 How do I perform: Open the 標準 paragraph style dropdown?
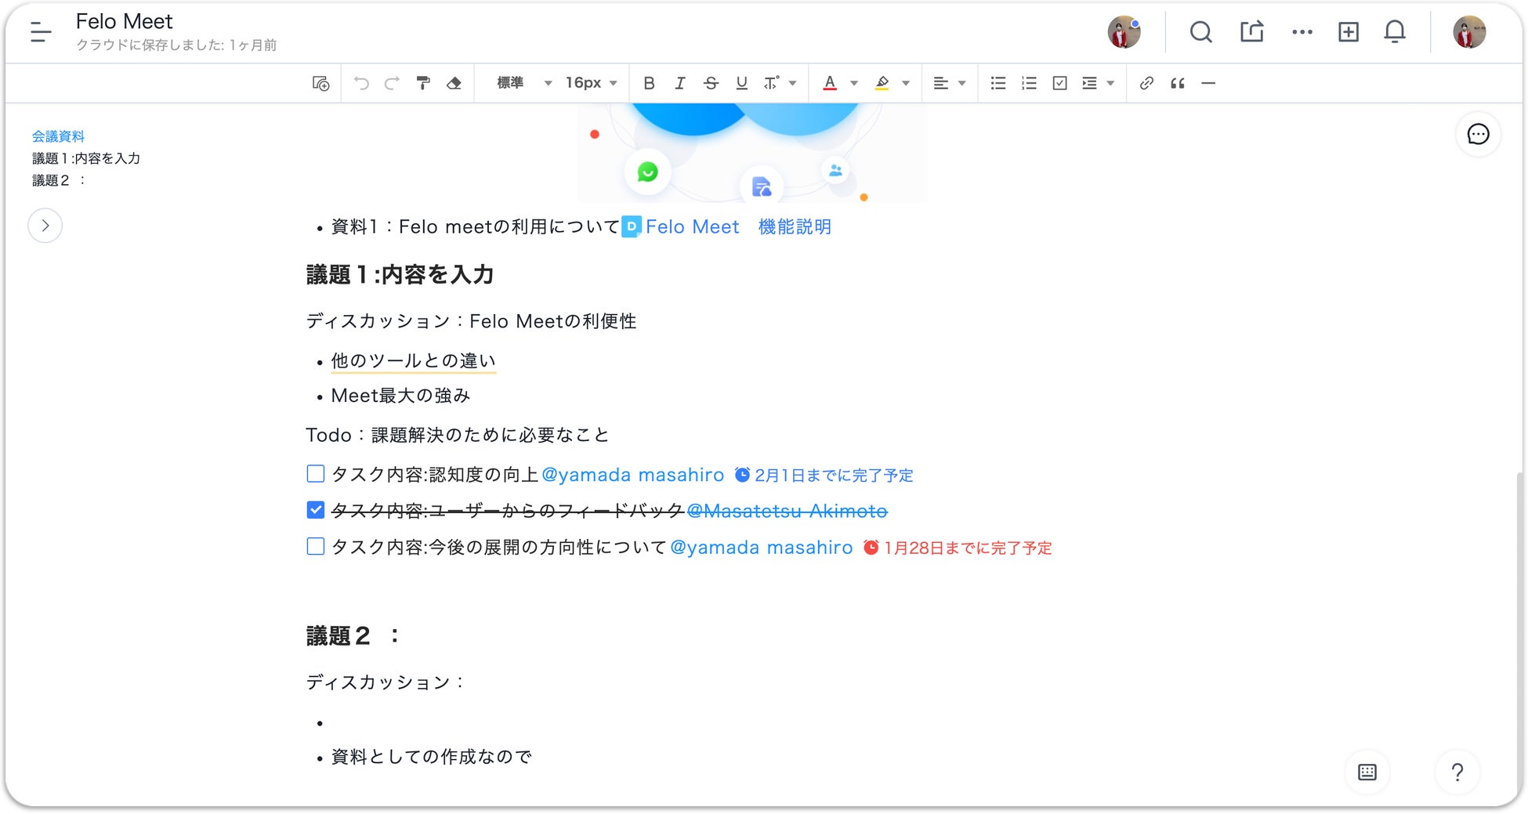click(x=524, y=83)
